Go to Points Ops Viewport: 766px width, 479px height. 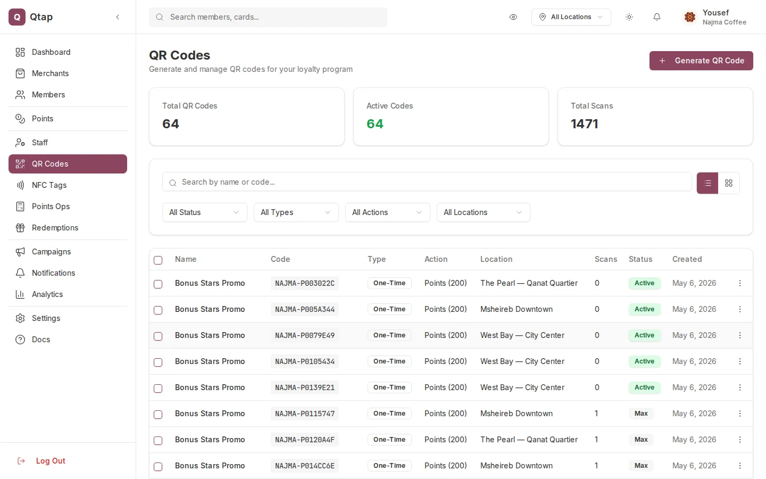tap(68, 207)
